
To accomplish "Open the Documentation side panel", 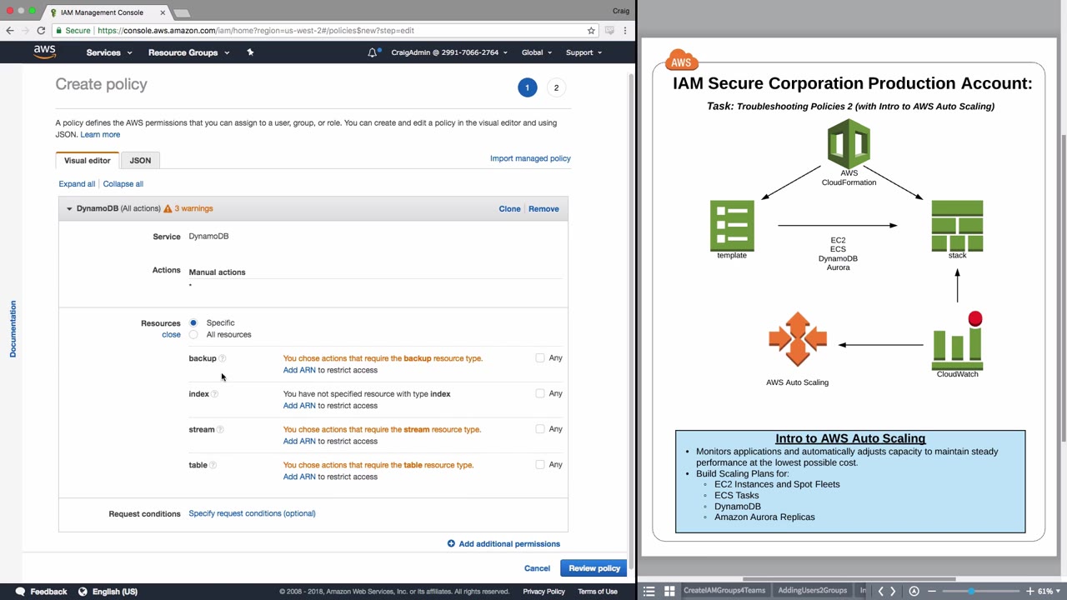I will tap(13, 329).
